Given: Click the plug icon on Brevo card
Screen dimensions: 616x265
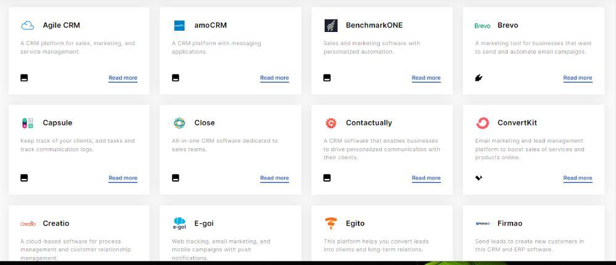Looking at the screenshot, I should click(x=479, y=78).
